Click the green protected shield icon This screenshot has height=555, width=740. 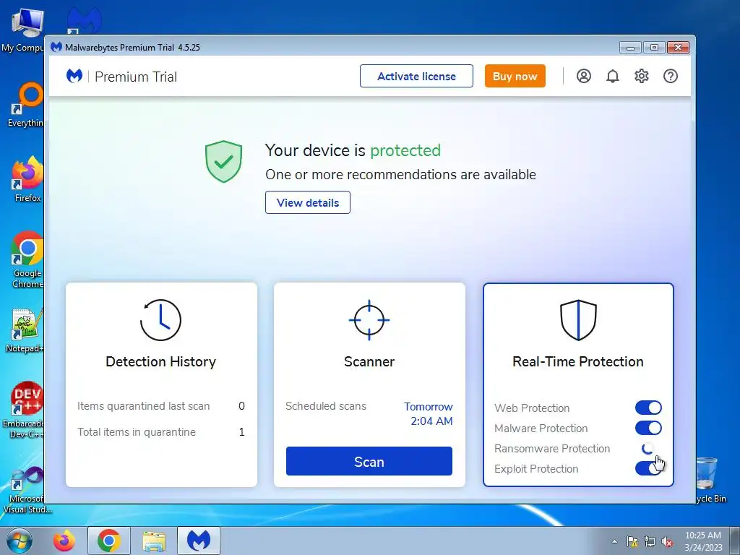224,161
